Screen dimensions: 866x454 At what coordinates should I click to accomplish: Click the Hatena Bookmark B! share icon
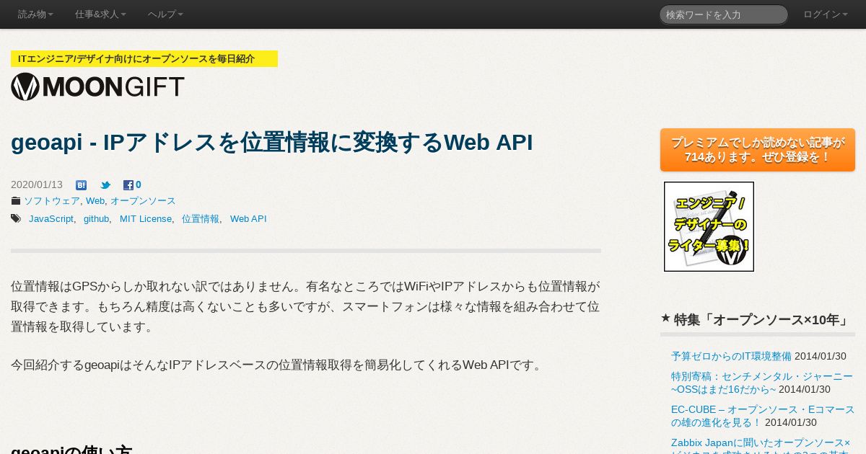[x=81, y=185]
